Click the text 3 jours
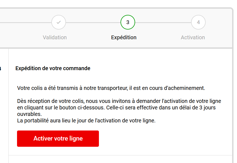 coord(207,107)
